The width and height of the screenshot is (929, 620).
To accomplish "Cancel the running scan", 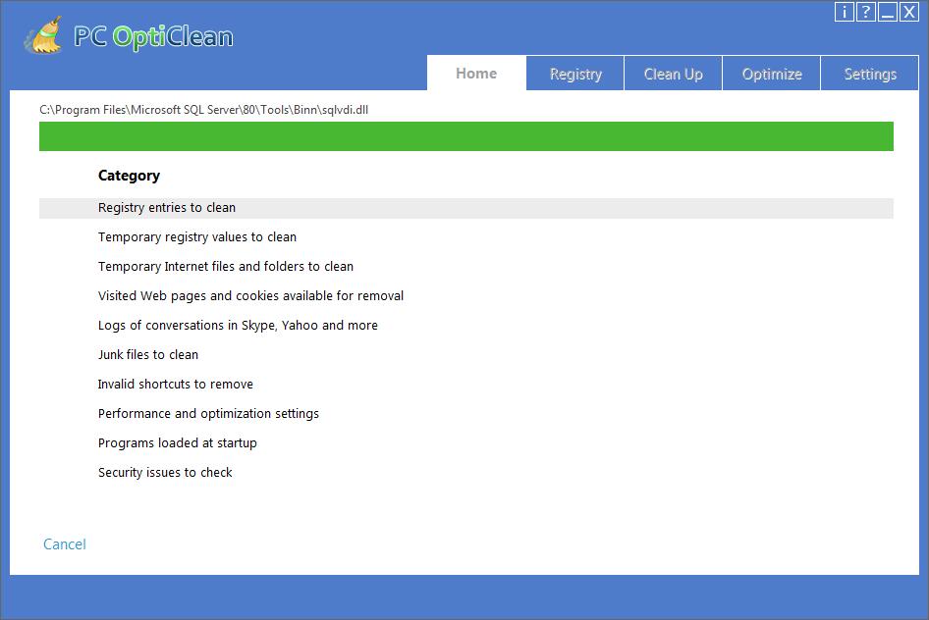I will coord(65,544).
